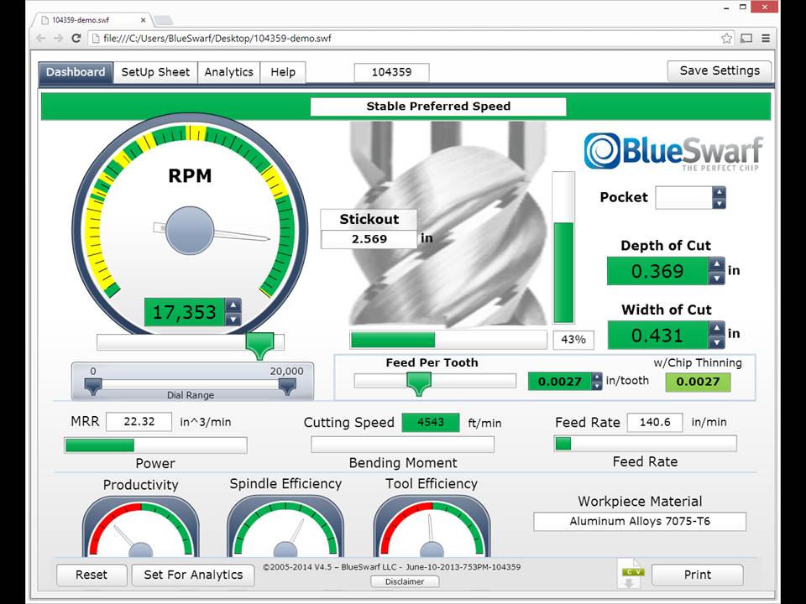Click the MRR value 22.32
The width and height of the screenshot is (806, 604).
click(x=139, y=422)
